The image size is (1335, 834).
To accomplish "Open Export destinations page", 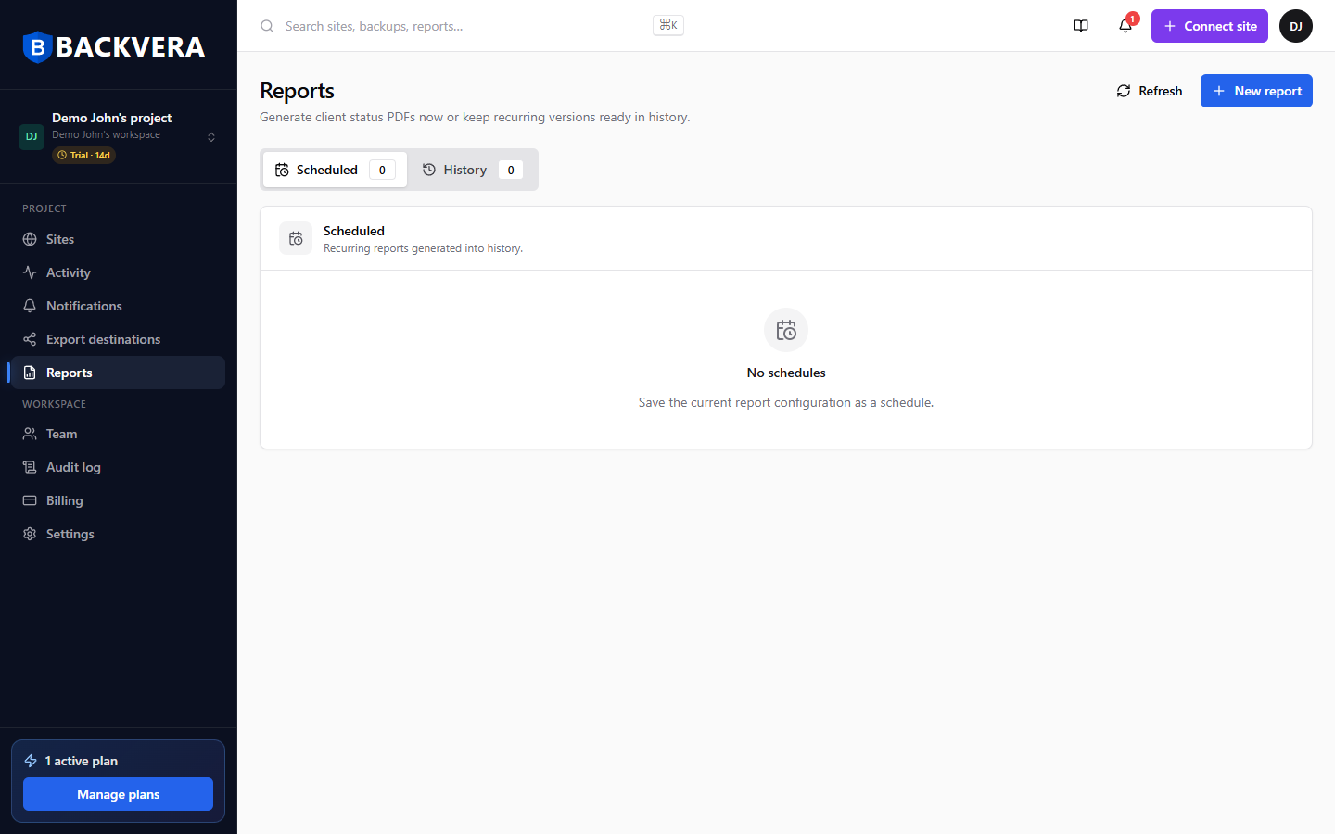I will coord(117,339).
